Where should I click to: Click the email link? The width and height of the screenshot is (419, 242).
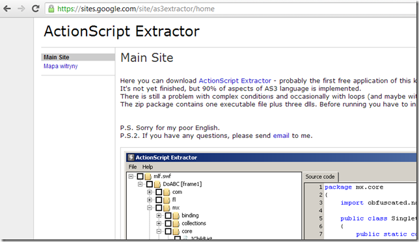point(281,136)
